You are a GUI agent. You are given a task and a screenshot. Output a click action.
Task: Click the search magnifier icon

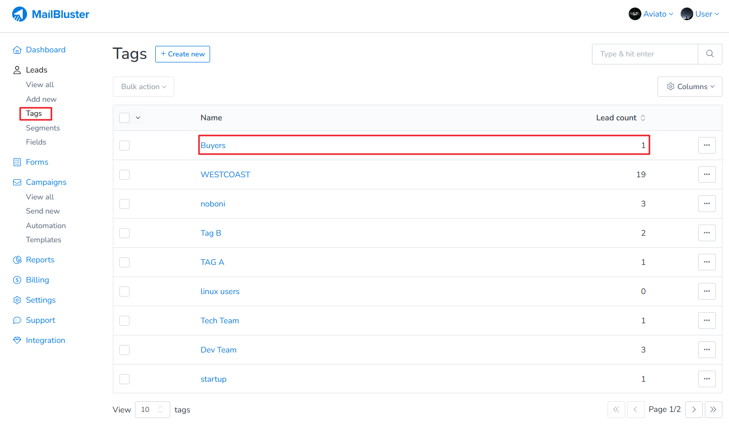point(710,54)
